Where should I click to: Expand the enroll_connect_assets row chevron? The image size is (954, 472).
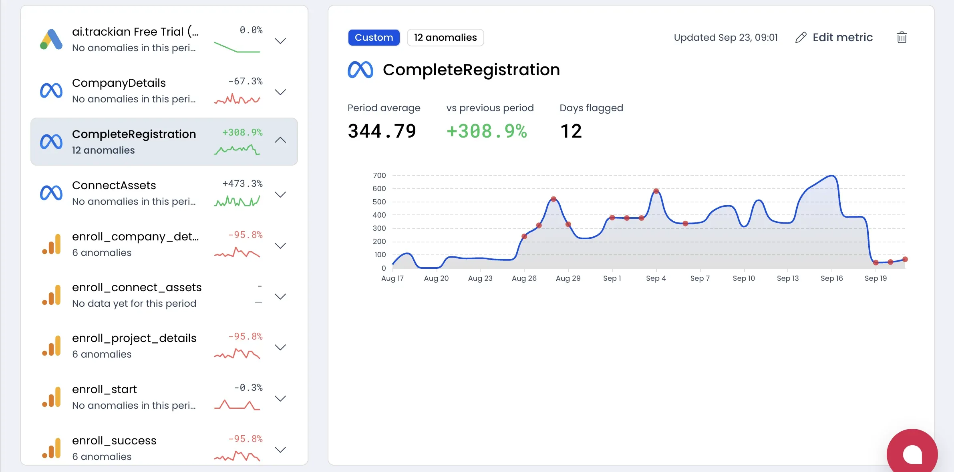coord(280,296)
